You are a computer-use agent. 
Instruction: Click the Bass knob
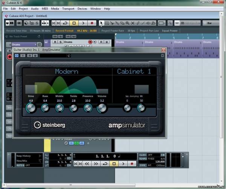click(45, 108)
